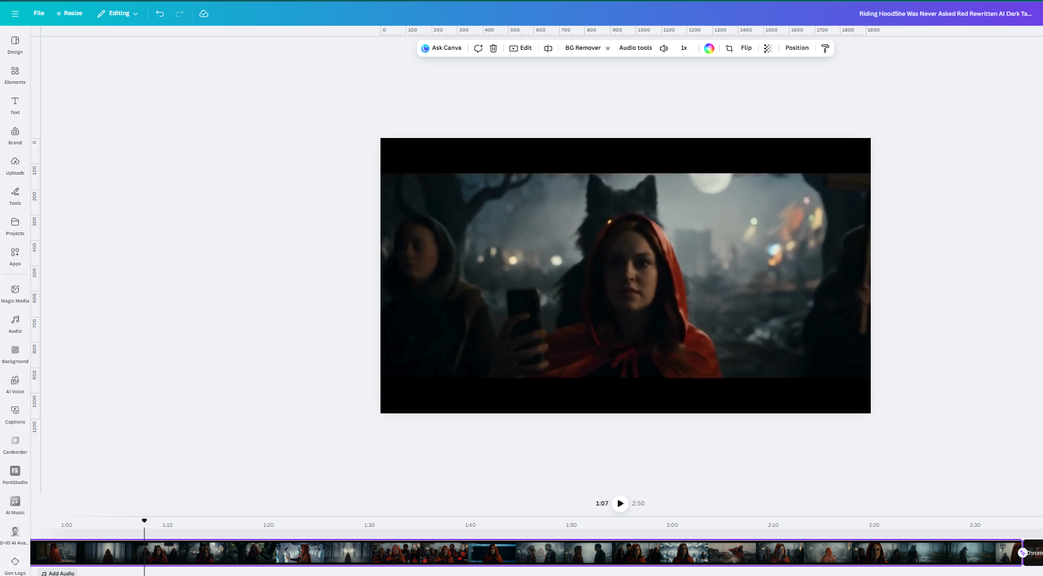
Task: Click the Magic Media app icon
Action: pos(15,293)
